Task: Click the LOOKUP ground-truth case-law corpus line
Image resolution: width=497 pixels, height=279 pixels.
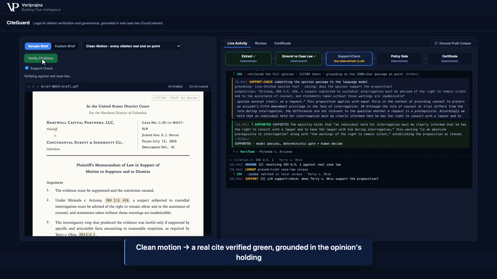Action: pos(268,169)
